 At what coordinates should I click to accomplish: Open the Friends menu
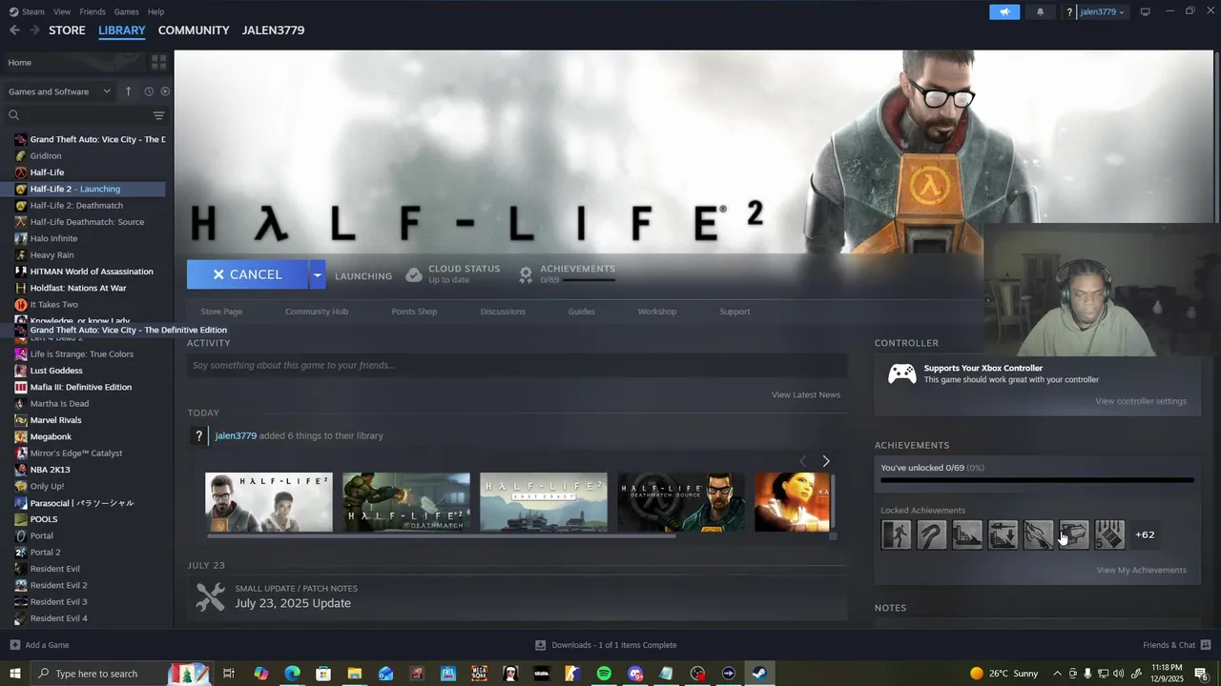[93, 11]
